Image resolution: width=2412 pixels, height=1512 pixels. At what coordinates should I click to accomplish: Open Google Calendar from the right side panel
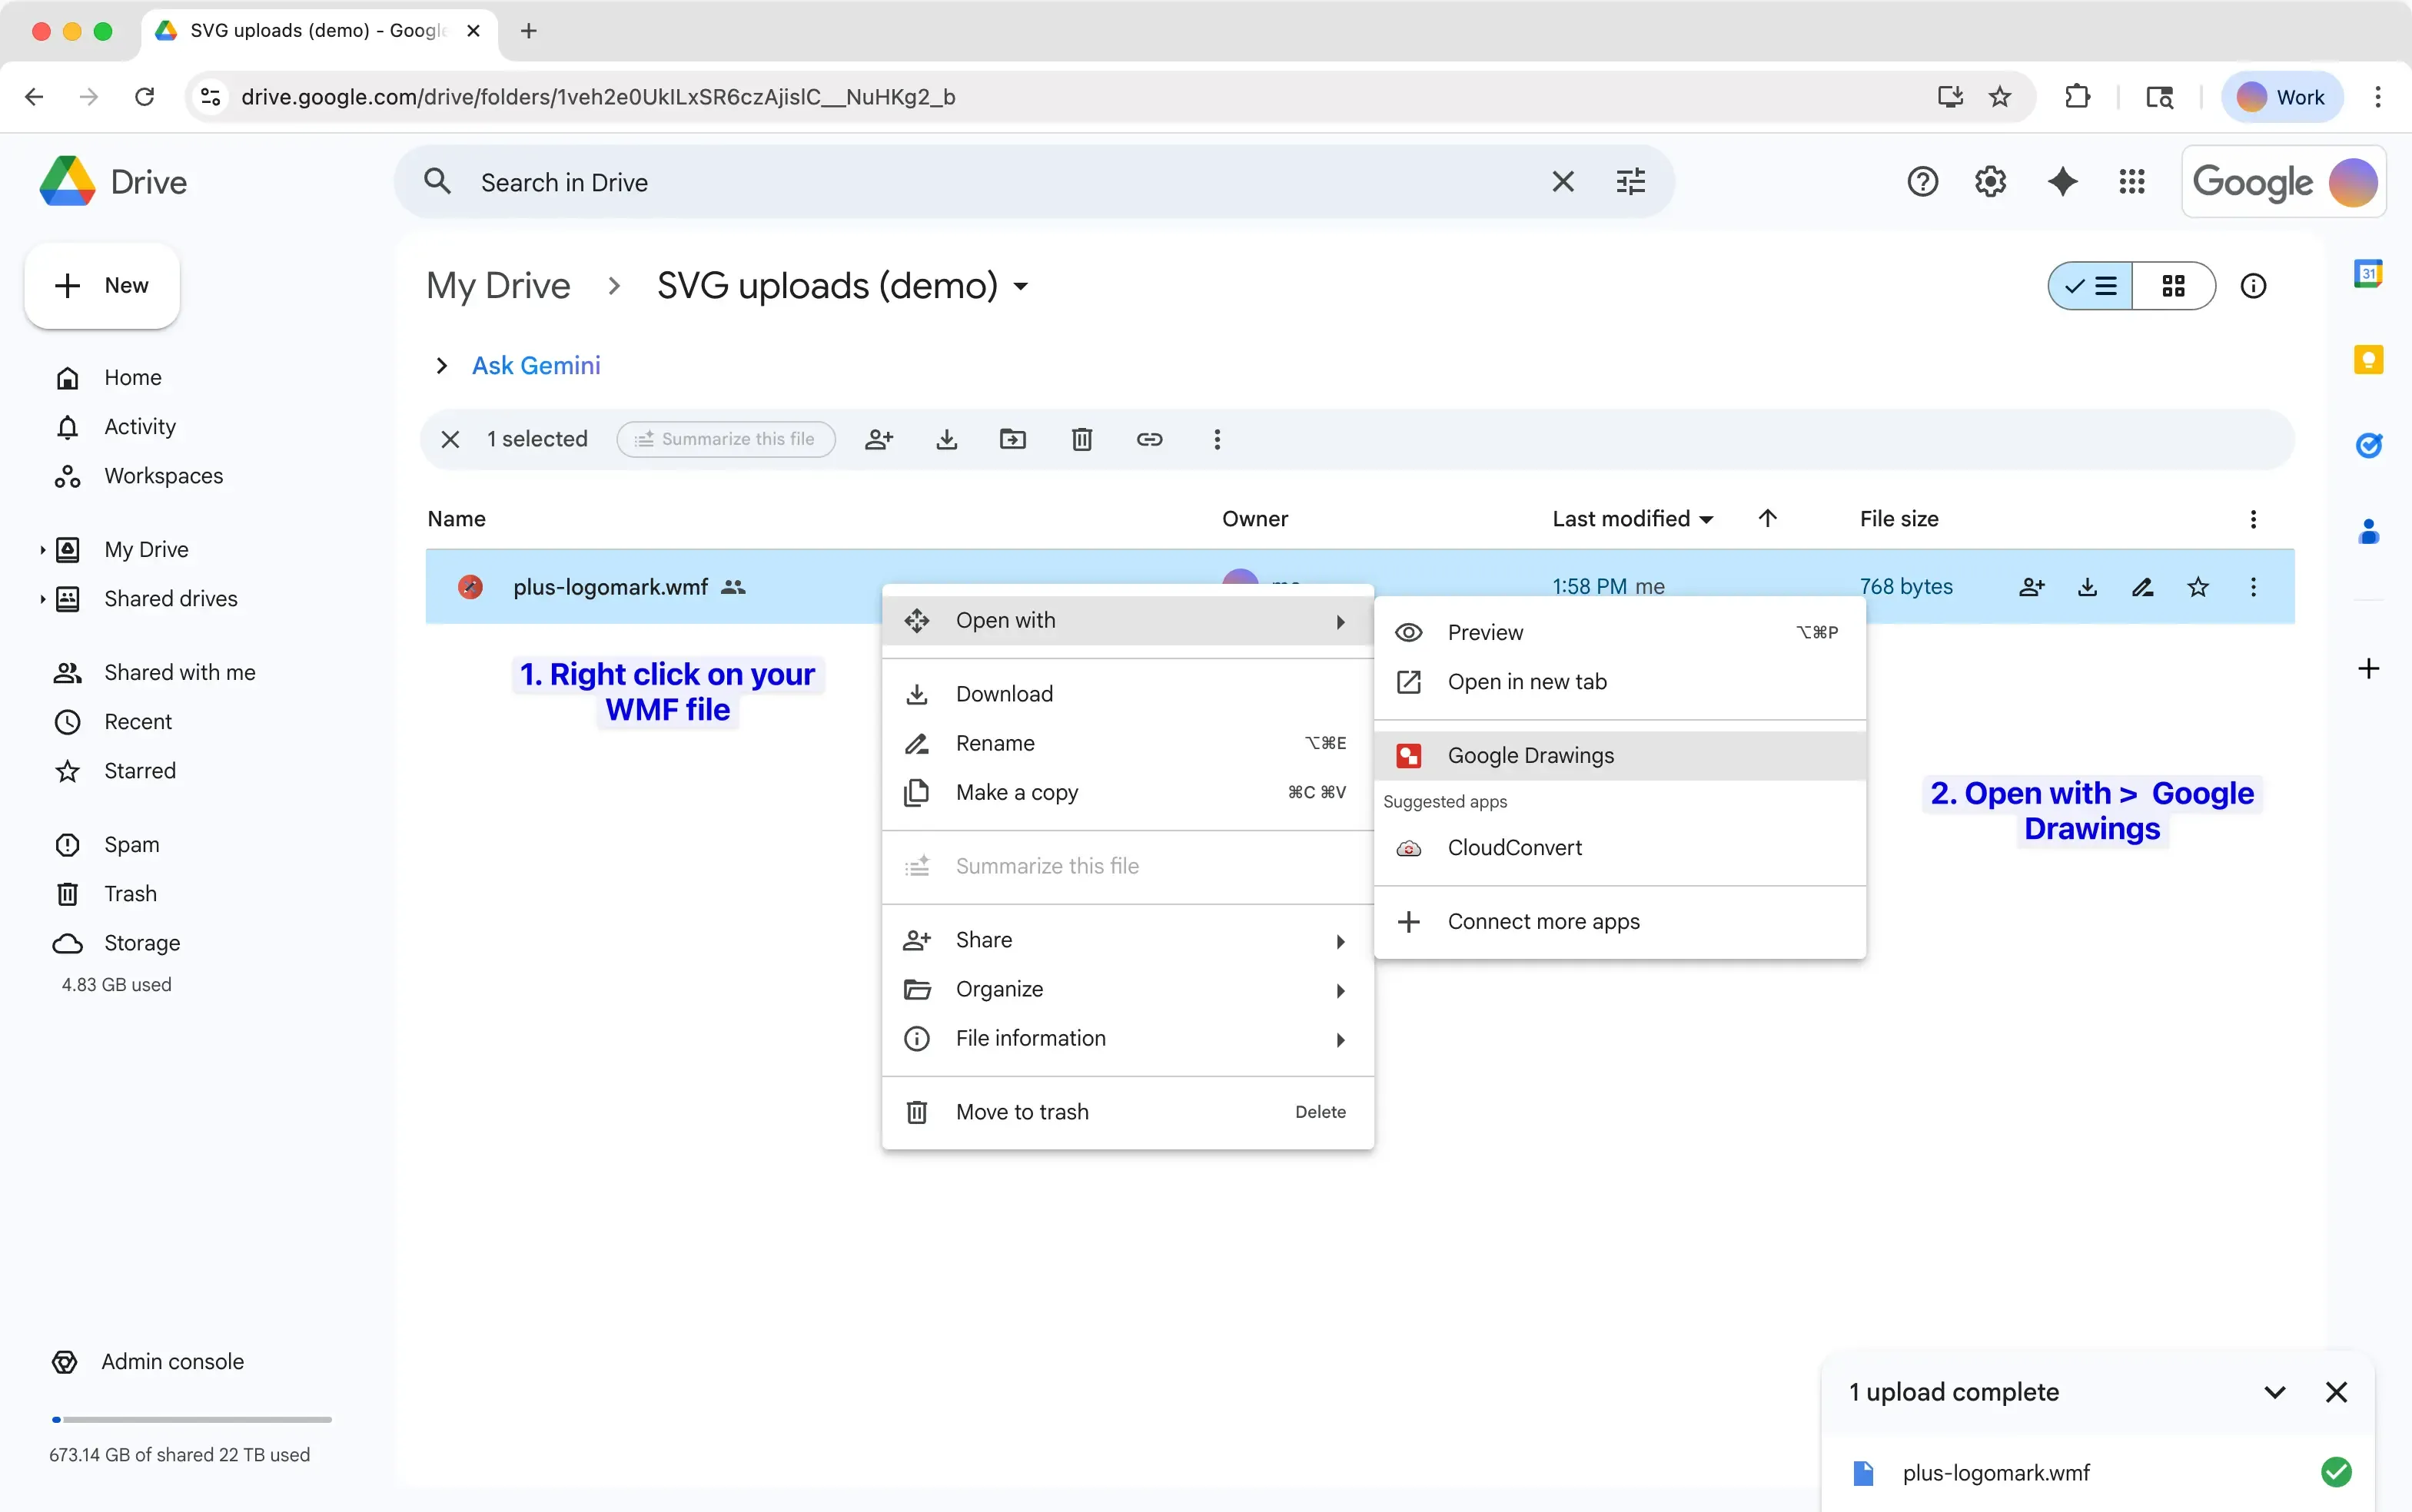[x=2368, y=272]
